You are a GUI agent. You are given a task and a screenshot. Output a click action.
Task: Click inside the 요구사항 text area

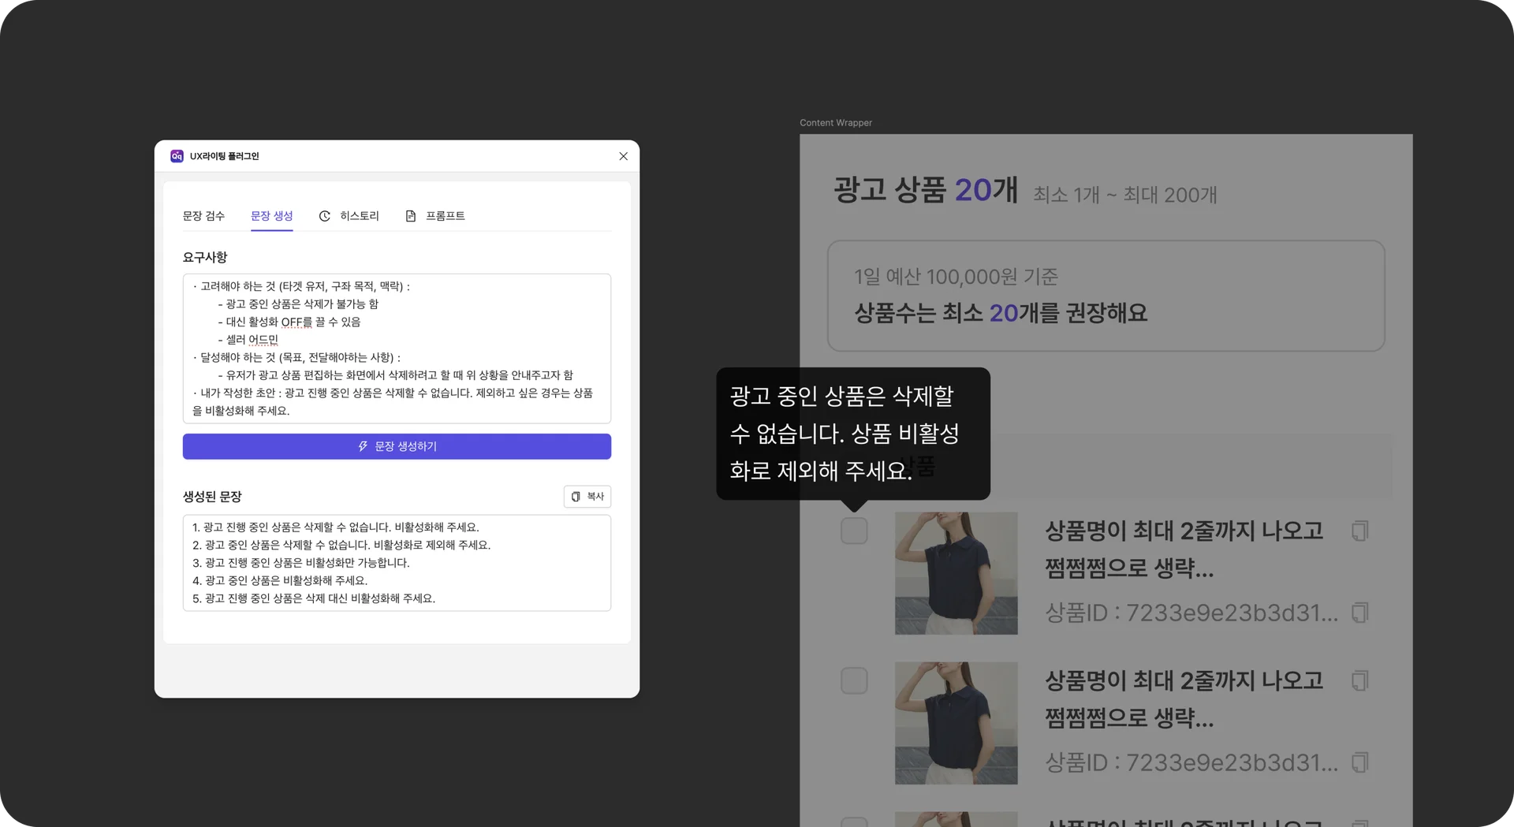(x=397, y=348)
